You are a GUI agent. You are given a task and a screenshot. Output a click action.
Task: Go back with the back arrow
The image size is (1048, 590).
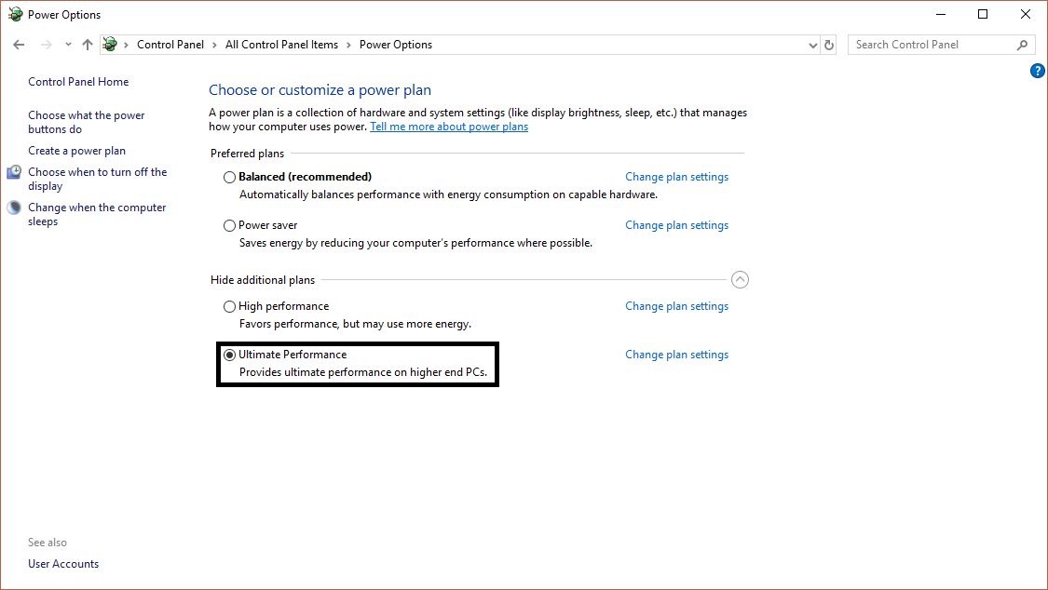click(x=19, y=45)
